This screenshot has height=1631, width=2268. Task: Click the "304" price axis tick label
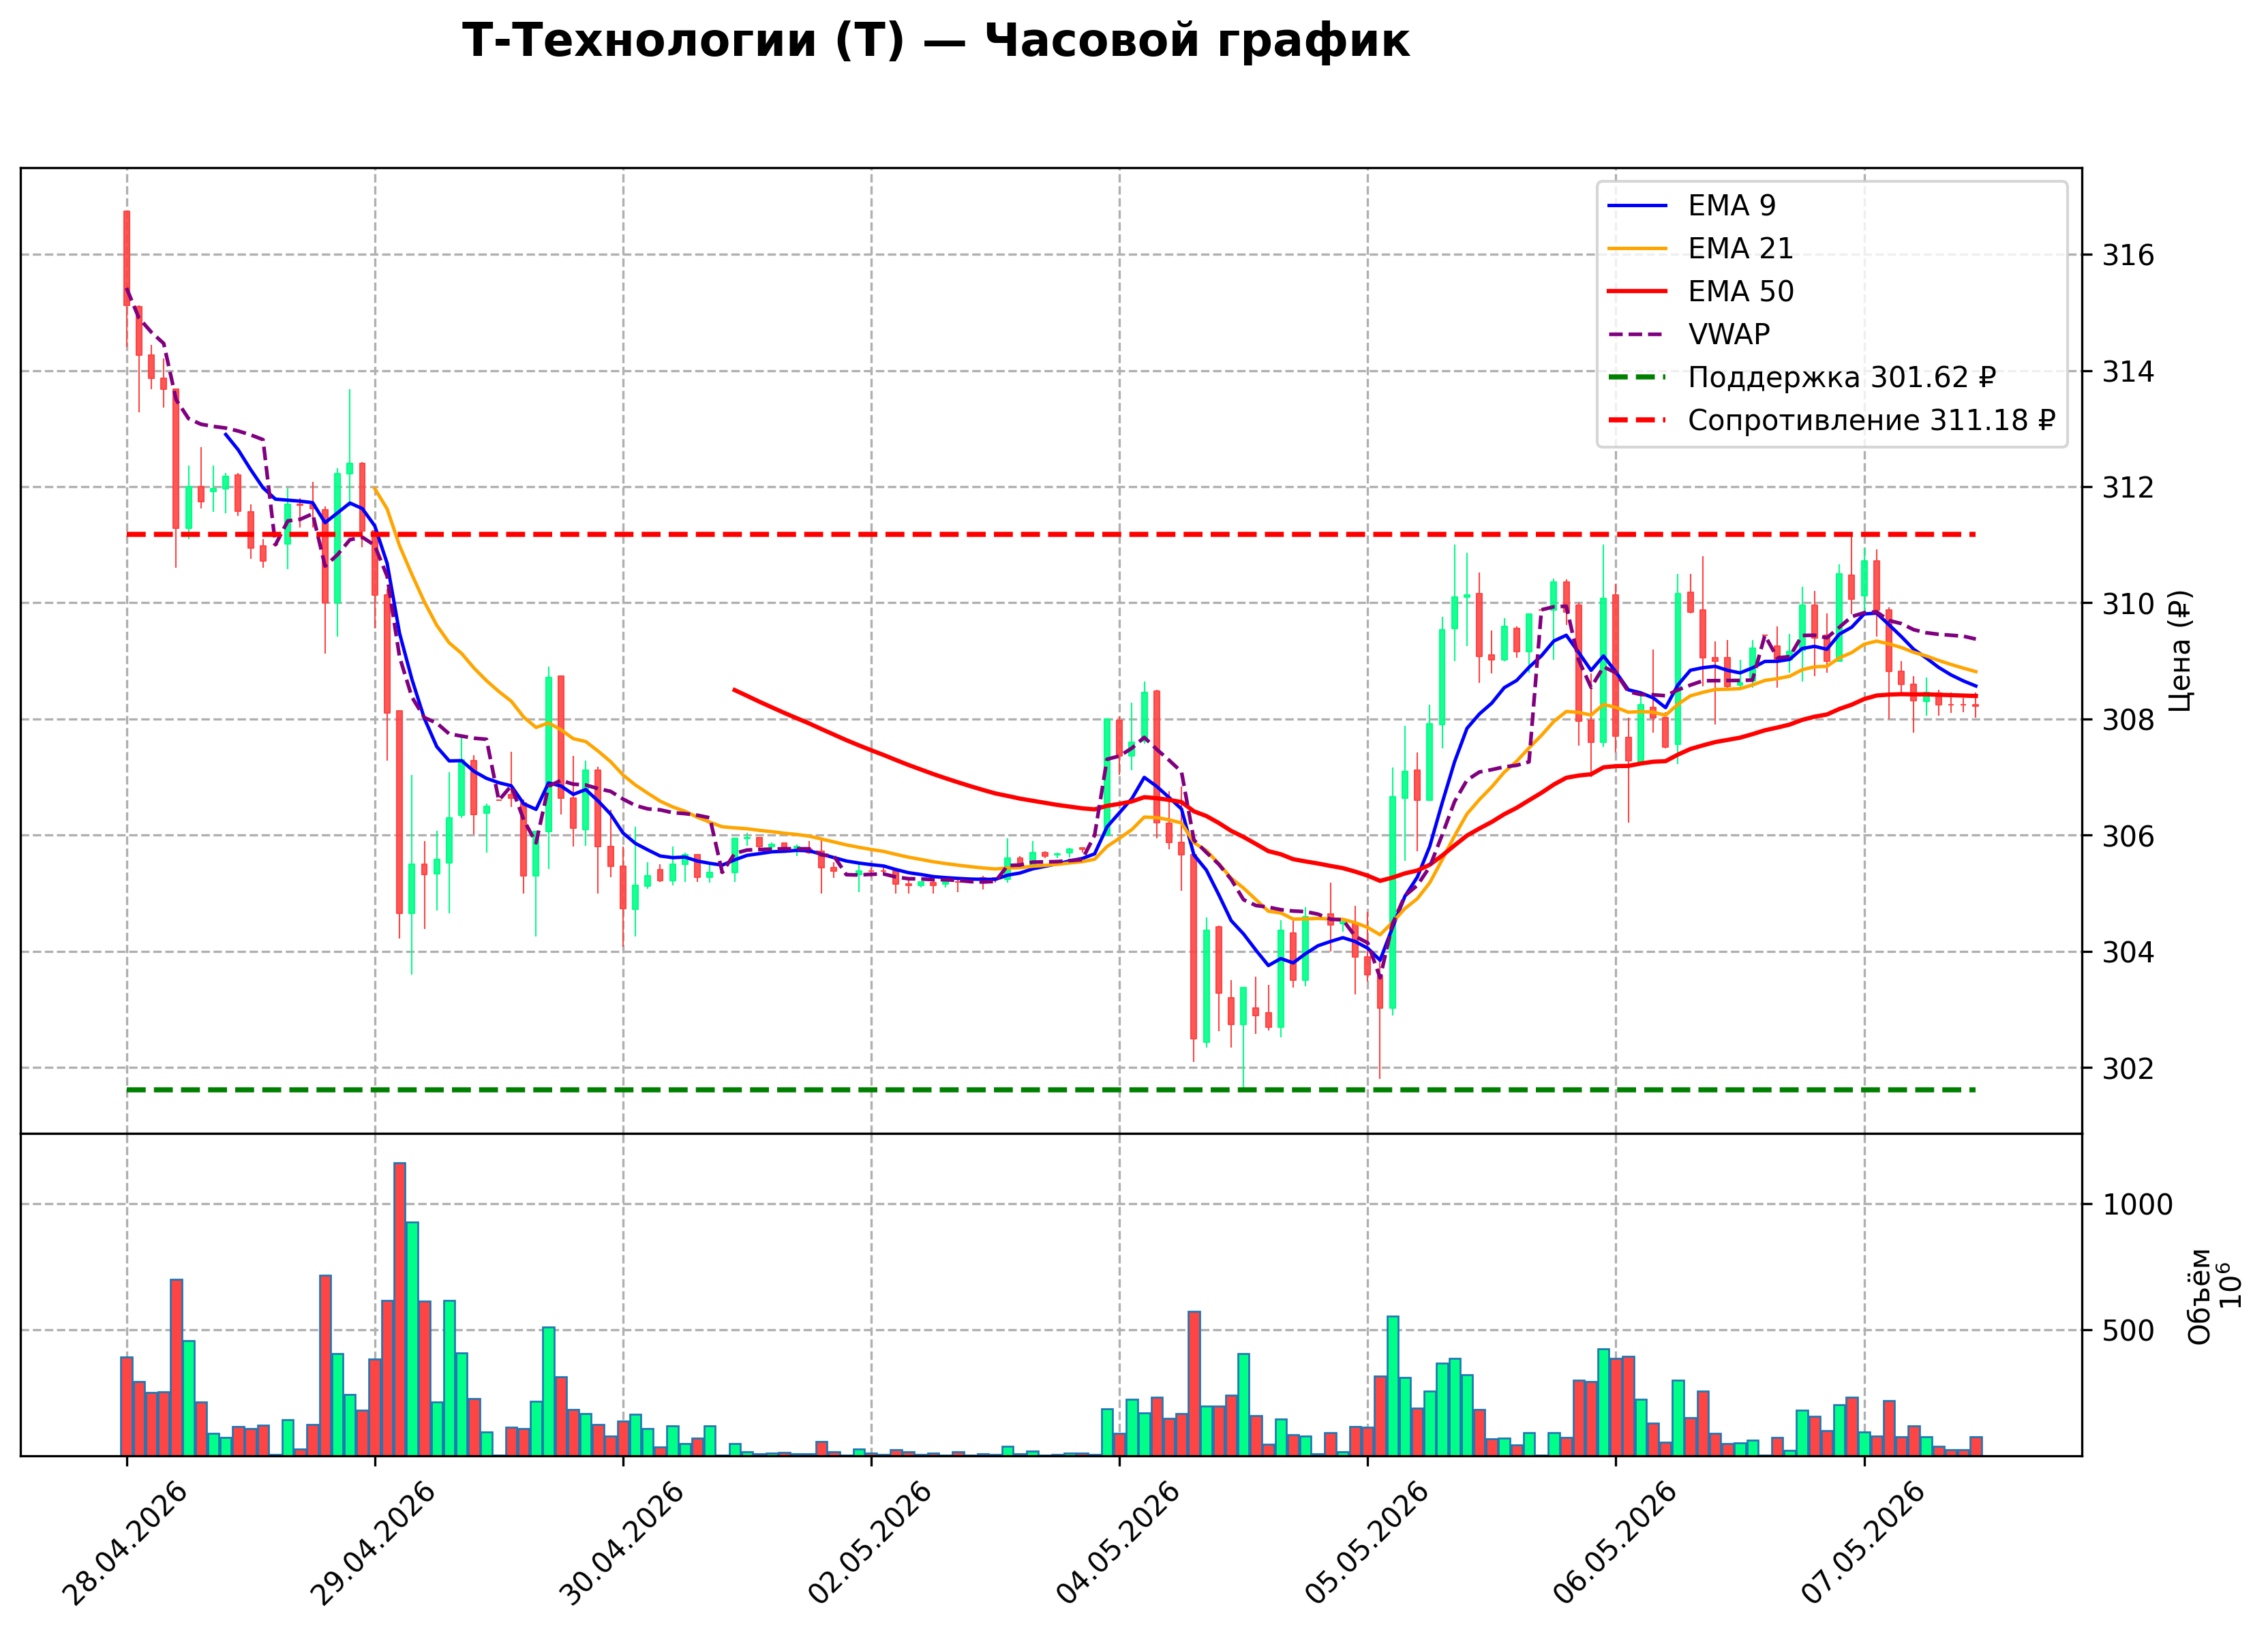coord(2128,952)
